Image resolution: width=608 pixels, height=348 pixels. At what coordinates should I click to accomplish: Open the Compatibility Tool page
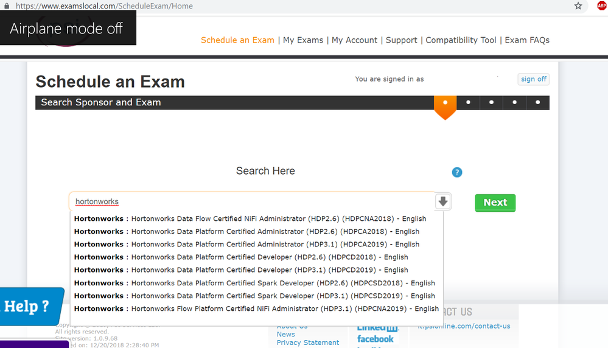461,40
